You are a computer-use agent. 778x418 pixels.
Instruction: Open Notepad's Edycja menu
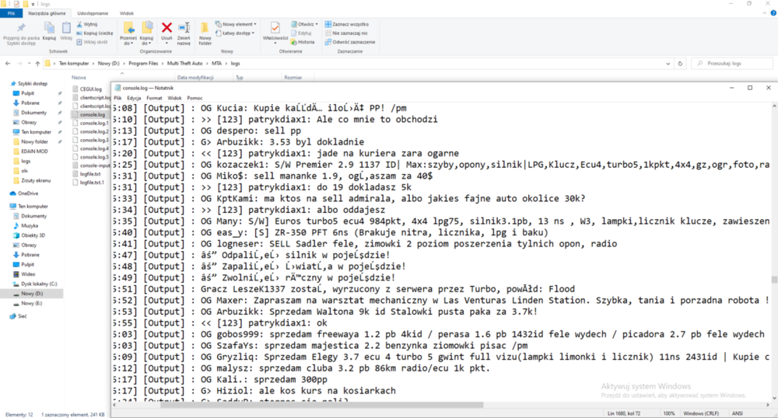(134, 98)
